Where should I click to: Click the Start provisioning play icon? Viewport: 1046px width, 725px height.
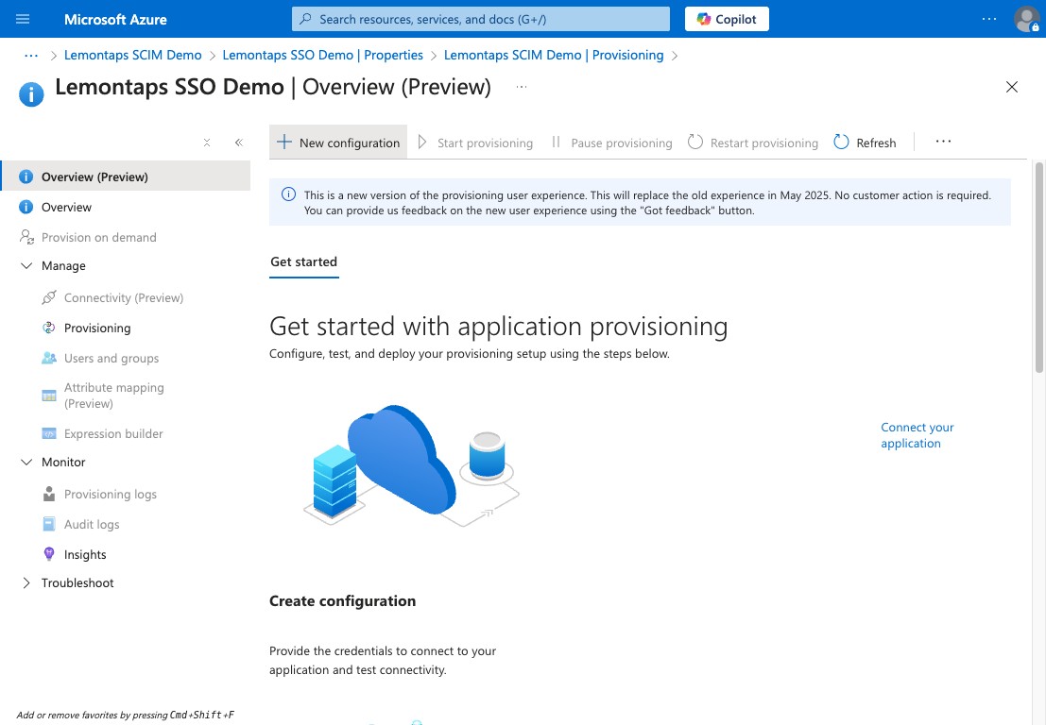click(x=422, y=142)
